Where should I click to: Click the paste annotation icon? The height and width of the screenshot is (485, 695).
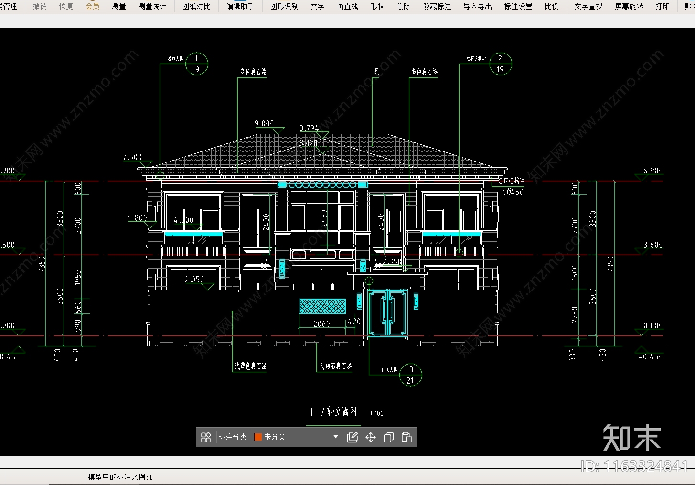[x=407, y=437]
